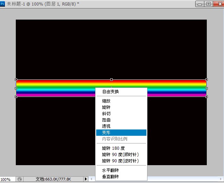Select 旋转 menu entry
This screenshot has width=224, height=183.
point(121,107)
